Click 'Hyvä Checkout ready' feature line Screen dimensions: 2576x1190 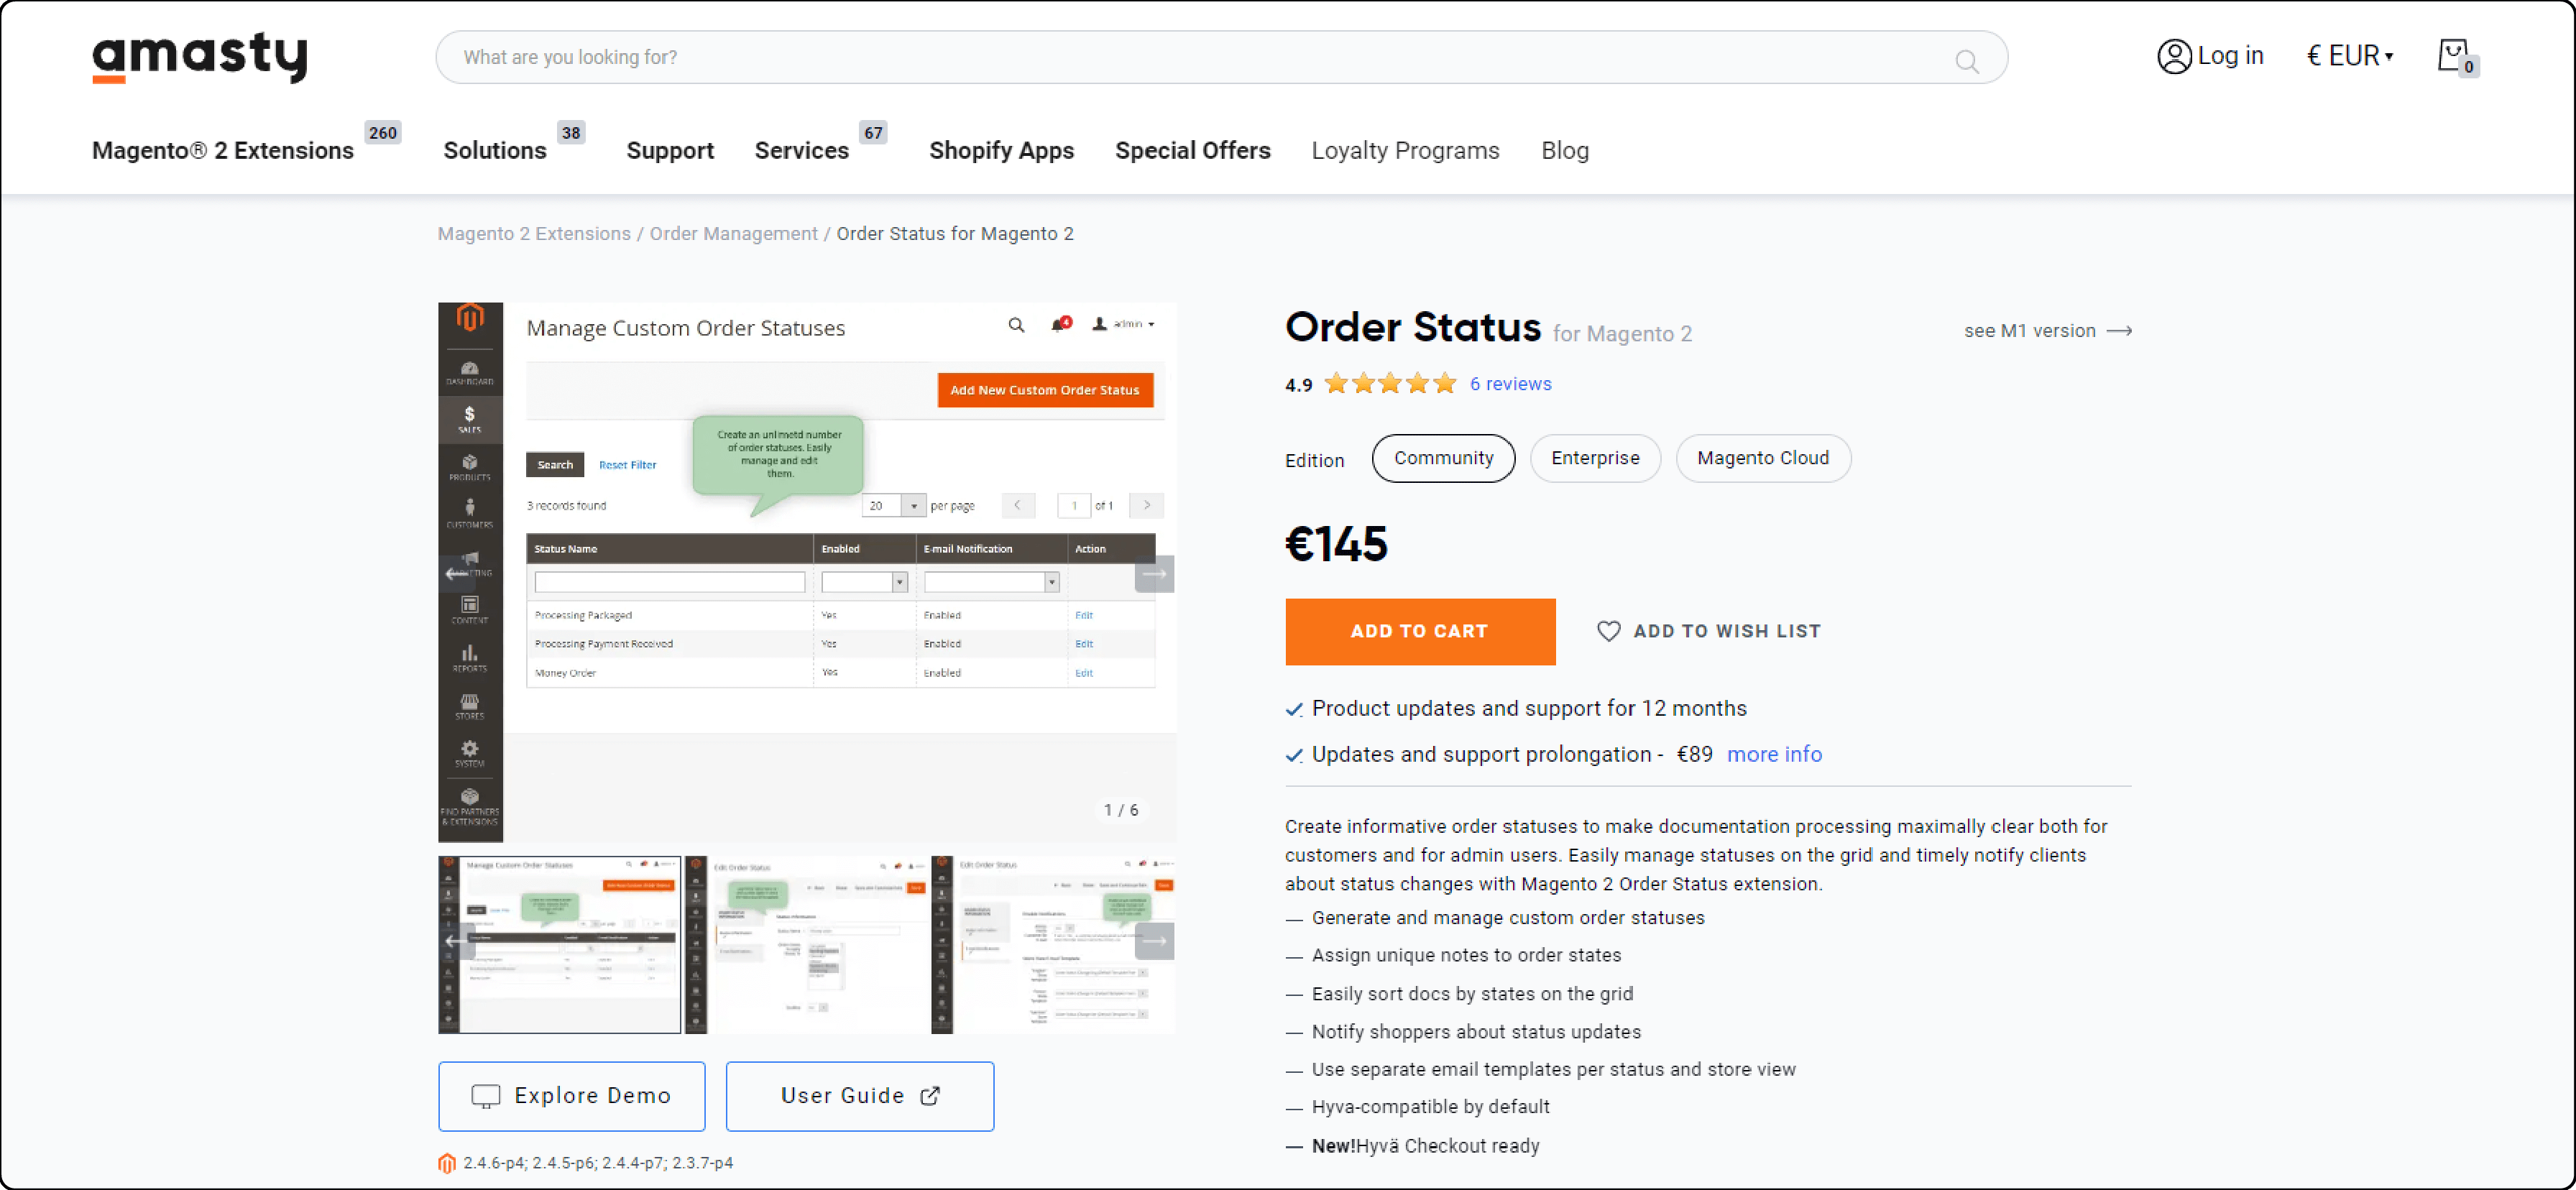pos(1425,1146)
